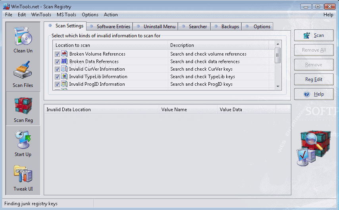Launch Reg Edit button

pos(314,79)
